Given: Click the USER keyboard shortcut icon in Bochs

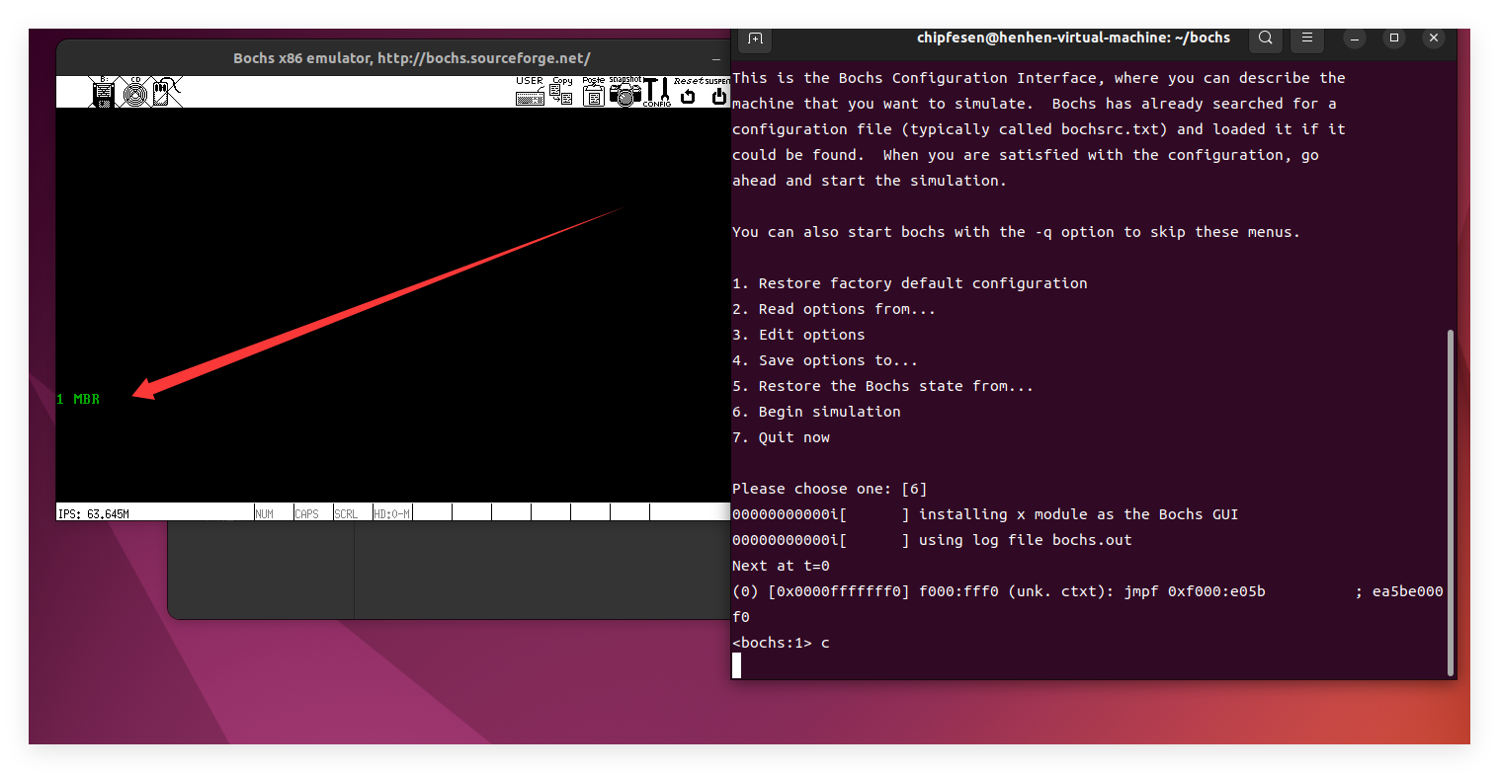Looking at the screenshot, I should click(x=530, y=92).
